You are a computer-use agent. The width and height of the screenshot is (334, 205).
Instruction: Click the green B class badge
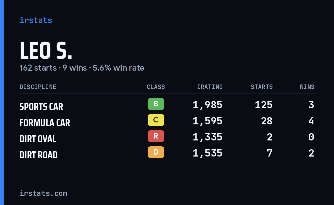[x=156, y=104]
